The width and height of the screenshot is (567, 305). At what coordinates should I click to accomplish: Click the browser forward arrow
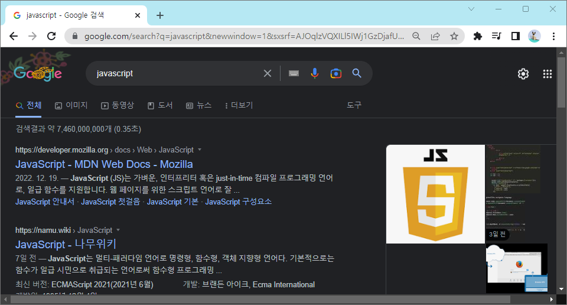32,36
